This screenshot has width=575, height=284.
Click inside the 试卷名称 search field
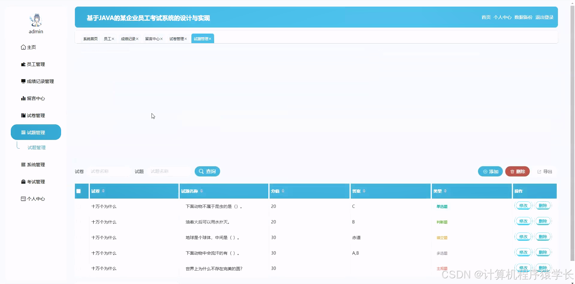109,171
